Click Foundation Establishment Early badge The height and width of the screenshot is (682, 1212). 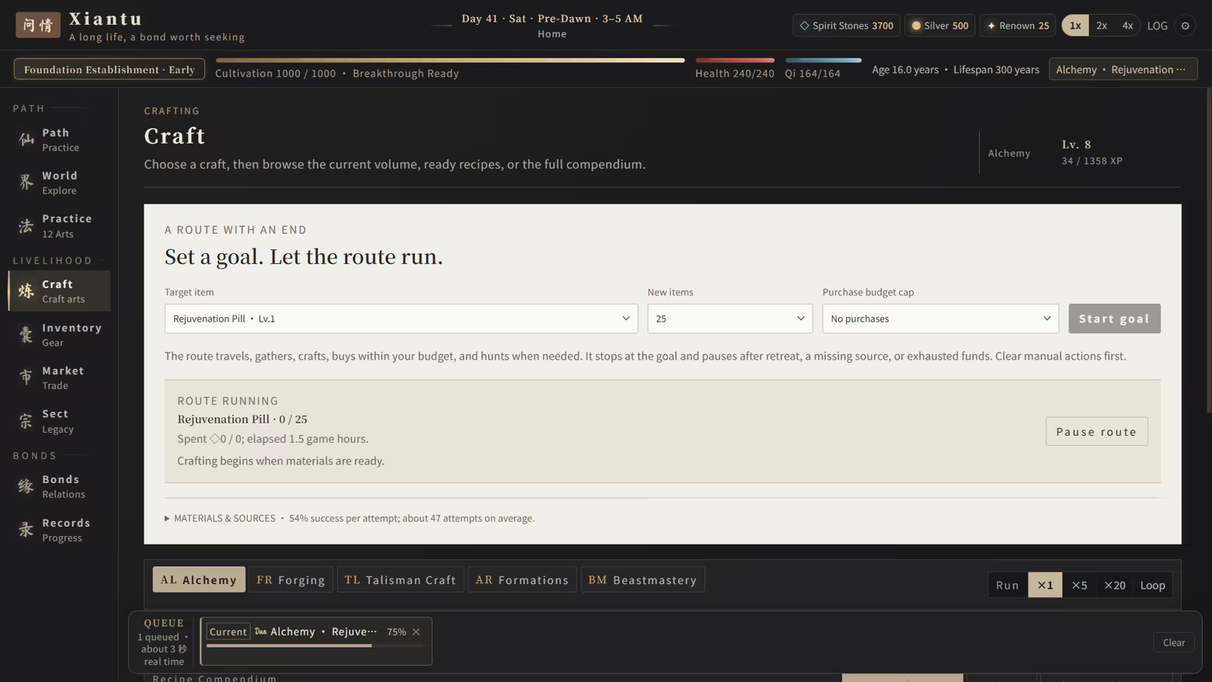click(110, 69)
